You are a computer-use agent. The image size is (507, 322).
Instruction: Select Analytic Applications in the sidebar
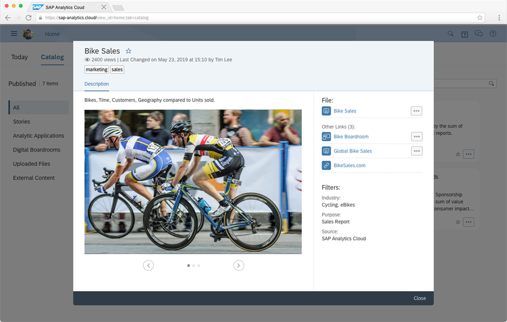[x=39, y=136]
